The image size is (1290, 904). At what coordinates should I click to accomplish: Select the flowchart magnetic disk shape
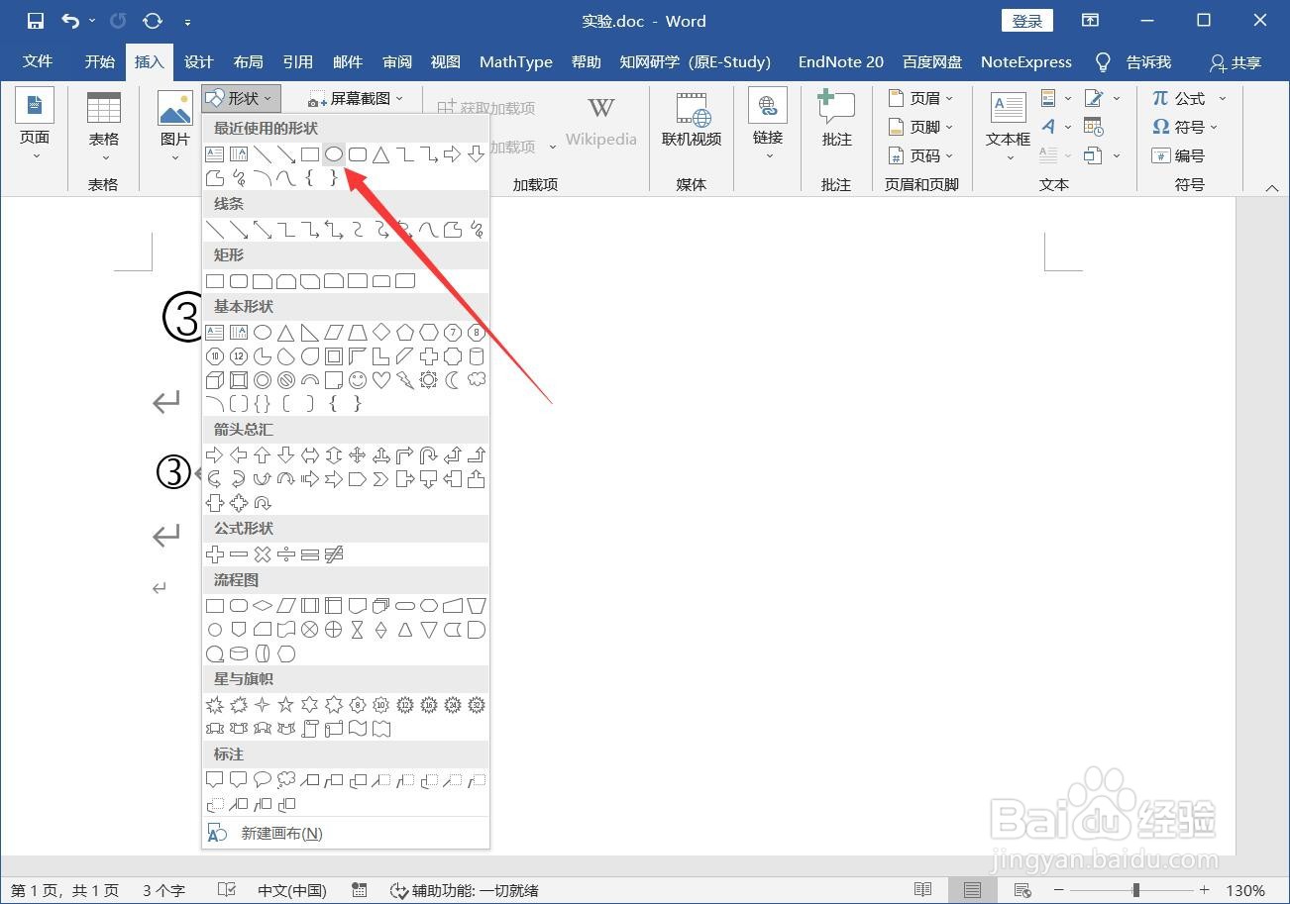239,653
